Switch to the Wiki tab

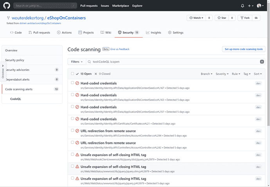(106, 32)
